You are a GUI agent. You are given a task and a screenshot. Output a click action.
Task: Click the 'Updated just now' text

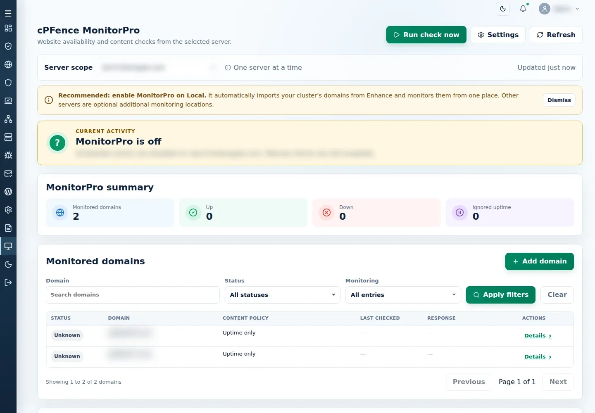[x=546, y=67]
